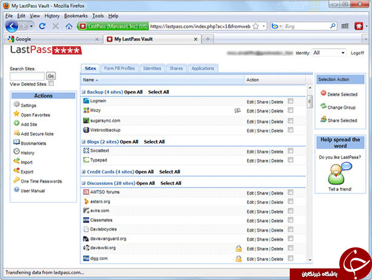Click the Bookmarklets icon
The width and height of the screenshot is (372, 280).
pyautogui.click(x=16, y=142)
